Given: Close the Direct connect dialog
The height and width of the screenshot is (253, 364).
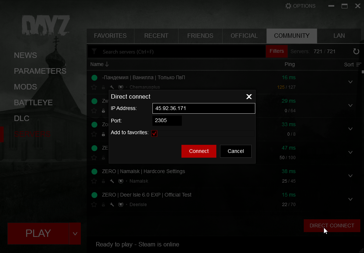Looking at the screenshot, I should point(249,96).
